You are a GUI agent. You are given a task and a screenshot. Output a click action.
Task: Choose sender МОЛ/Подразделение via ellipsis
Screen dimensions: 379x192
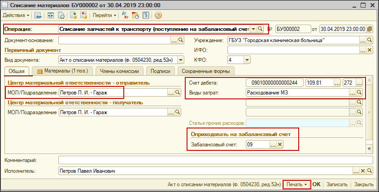171,92
